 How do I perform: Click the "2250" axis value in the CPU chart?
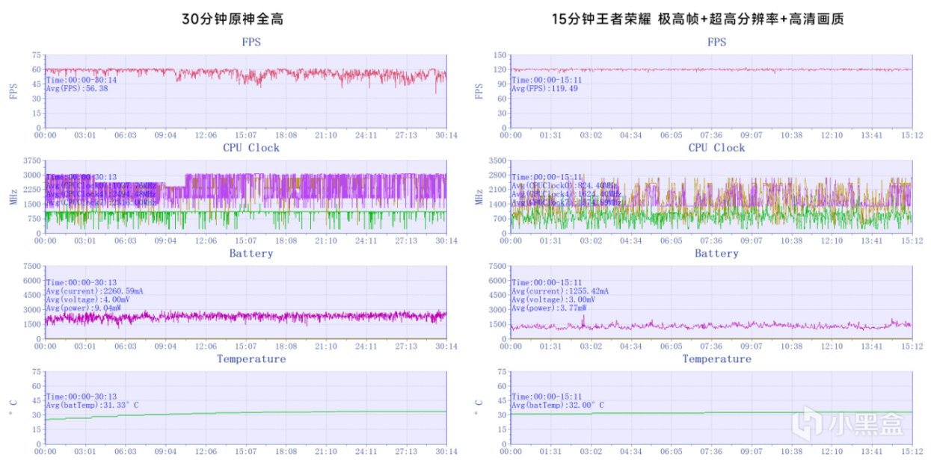tap(31, 190)
